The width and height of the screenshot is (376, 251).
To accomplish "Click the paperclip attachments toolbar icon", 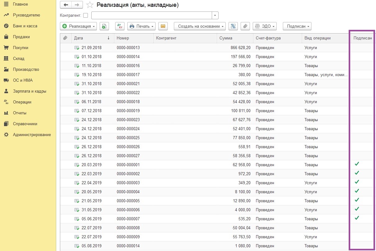I will pyautogui.click(x=245, y=26).
